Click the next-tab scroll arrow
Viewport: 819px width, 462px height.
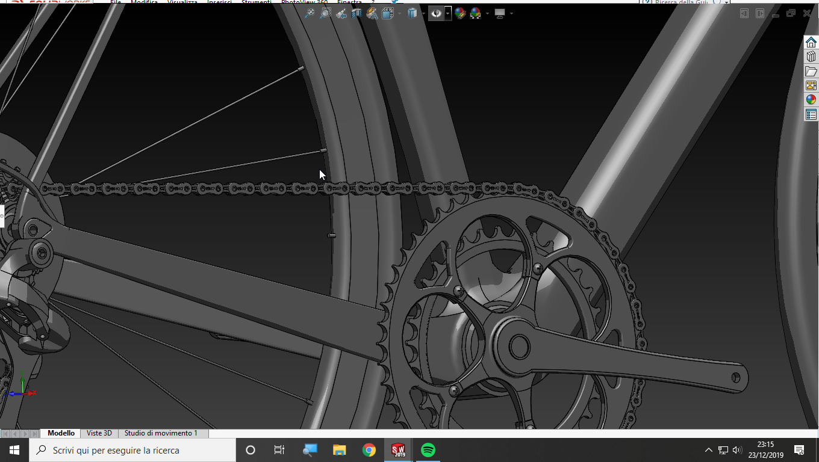tap(25, 433)
